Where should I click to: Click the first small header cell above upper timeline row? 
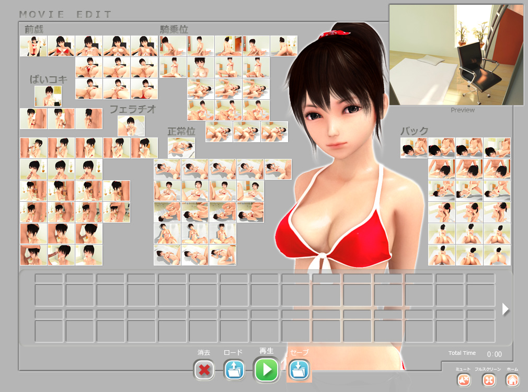coord(49,279)
